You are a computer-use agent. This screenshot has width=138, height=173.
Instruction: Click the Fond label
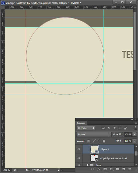coord(119,141)
